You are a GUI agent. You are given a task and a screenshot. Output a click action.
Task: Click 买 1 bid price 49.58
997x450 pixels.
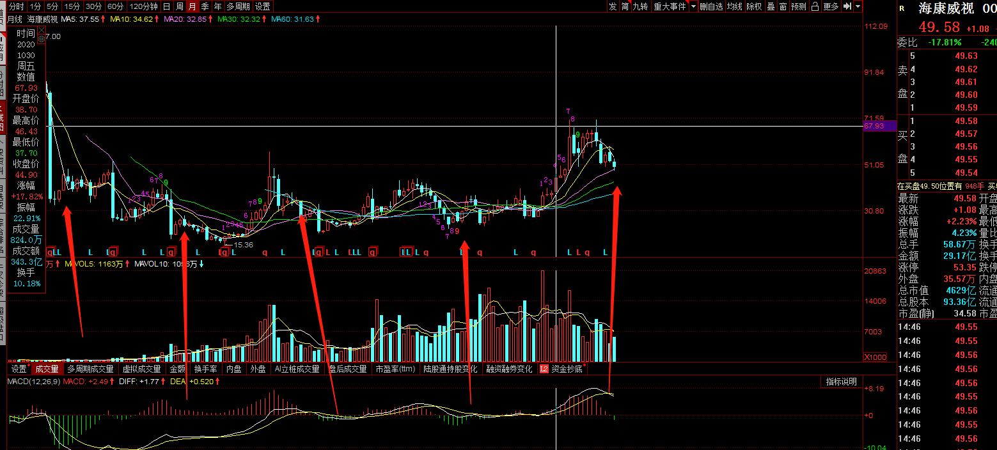(x=966, y=121)
